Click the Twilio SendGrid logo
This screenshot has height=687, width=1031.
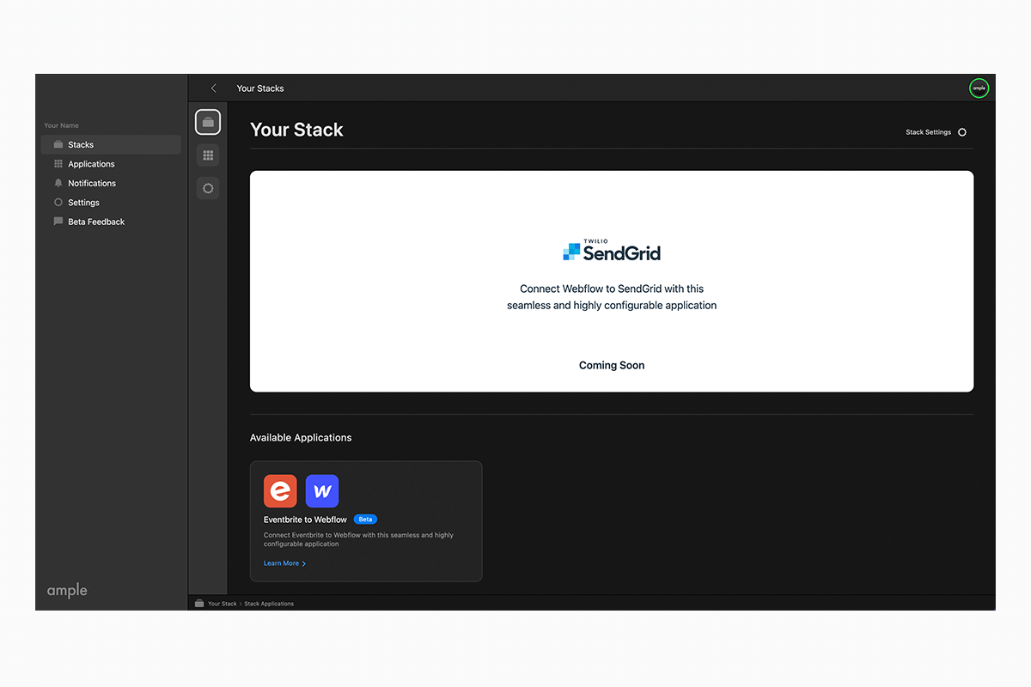(612, 251)
